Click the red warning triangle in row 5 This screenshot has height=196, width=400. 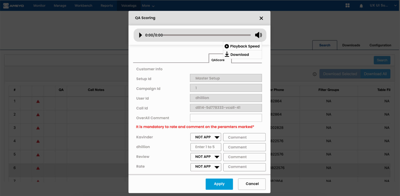click(38, 155)
